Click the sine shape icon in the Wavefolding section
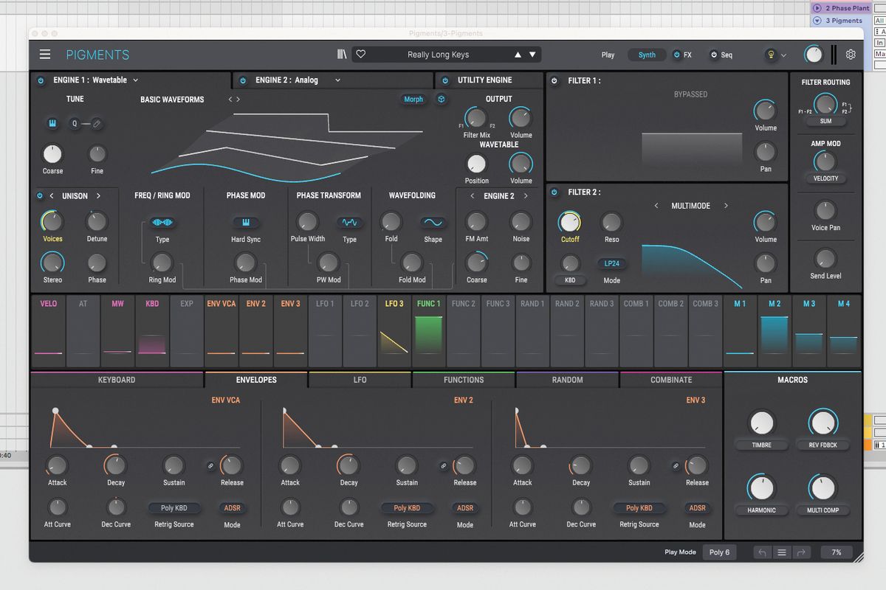Screen dimensions: 886x590 [x=433, y=223]
